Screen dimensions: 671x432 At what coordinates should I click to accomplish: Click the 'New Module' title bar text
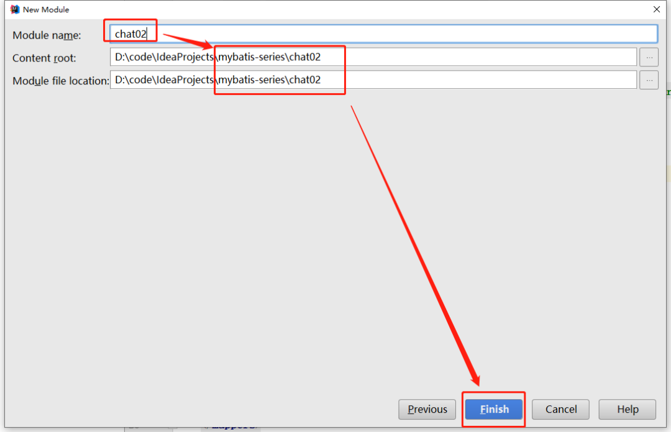pos(46,10)
